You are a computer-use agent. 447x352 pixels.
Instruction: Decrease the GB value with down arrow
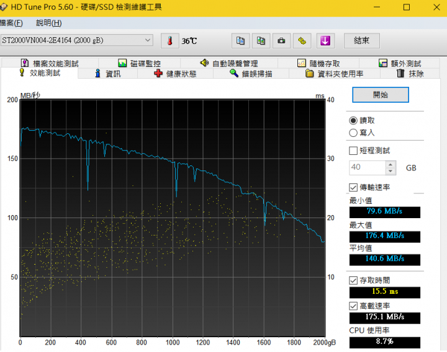click(391, 171)
